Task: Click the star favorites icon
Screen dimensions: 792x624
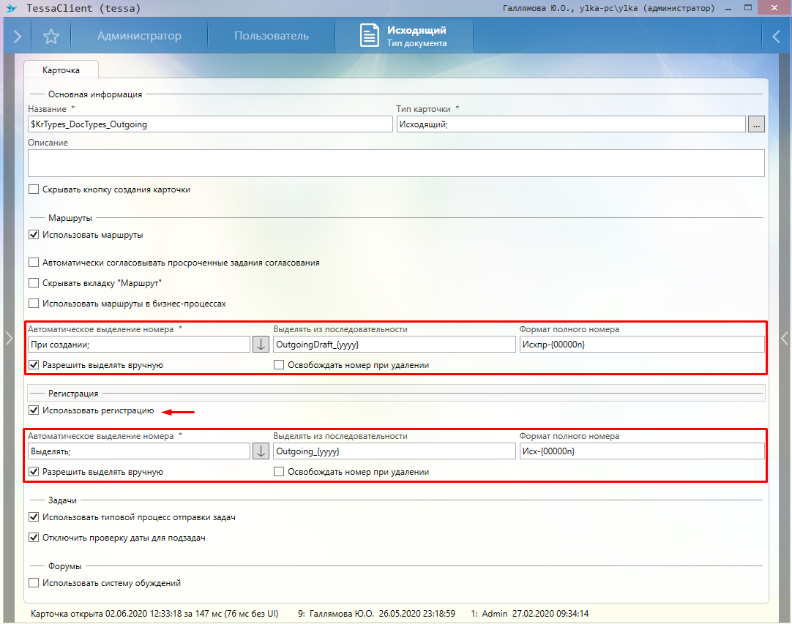Action: coord(51,36)
